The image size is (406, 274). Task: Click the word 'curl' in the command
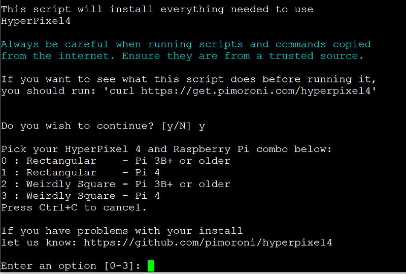point(122,91)
